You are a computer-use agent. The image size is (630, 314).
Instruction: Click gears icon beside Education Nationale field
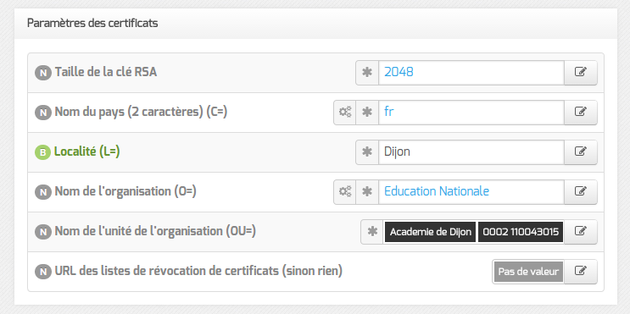click(345, 191)
